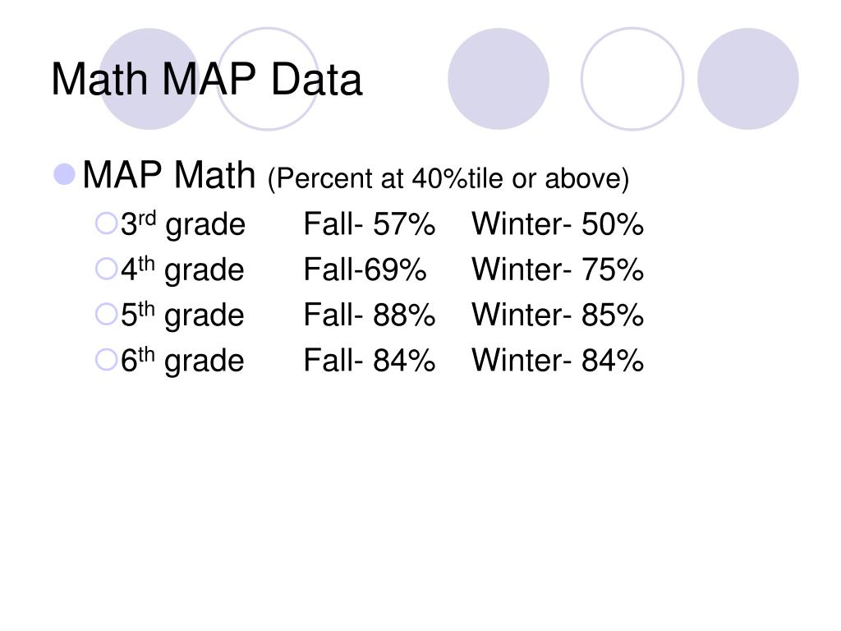Click the hollow bullet before '5th grade'
The image size is (841, 631).
coord(106,315)
